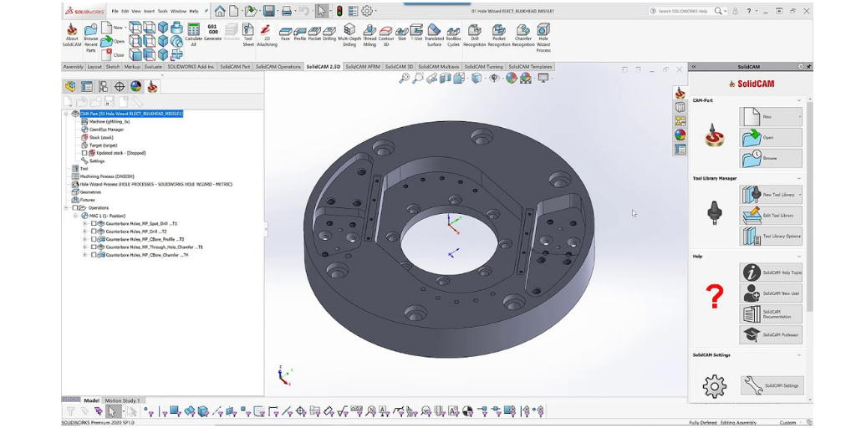856x428 pixels.
Task: Collapse the CAM-Part tree node
Action: (x=66, y=114)
